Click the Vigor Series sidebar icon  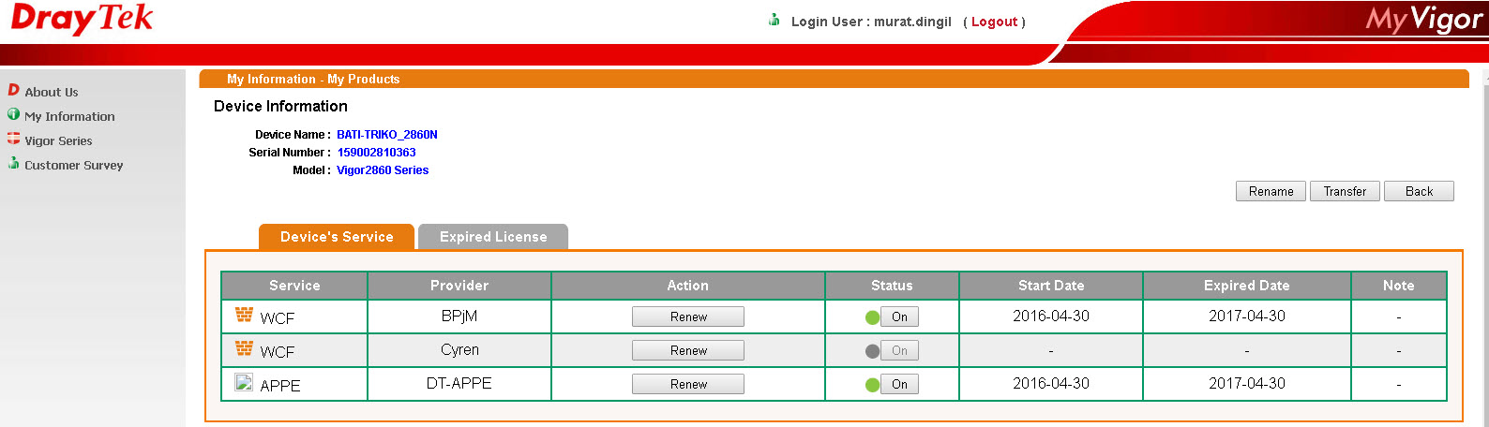13,139
